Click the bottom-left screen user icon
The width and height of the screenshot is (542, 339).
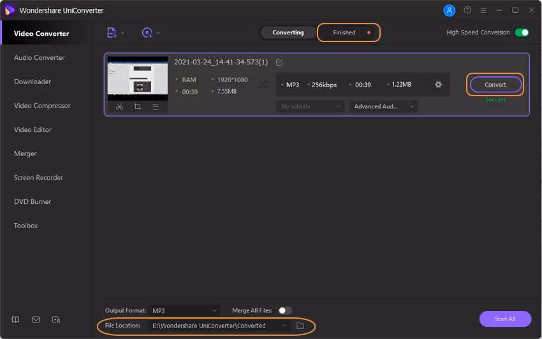[x=56, y=320]
